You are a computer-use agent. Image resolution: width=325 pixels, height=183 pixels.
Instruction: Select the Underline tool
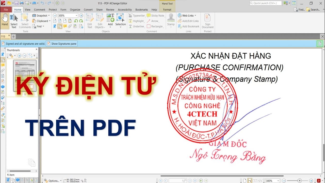[136, 26]
